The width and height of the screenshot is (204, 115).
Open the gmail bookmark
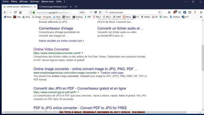point(47,17)
